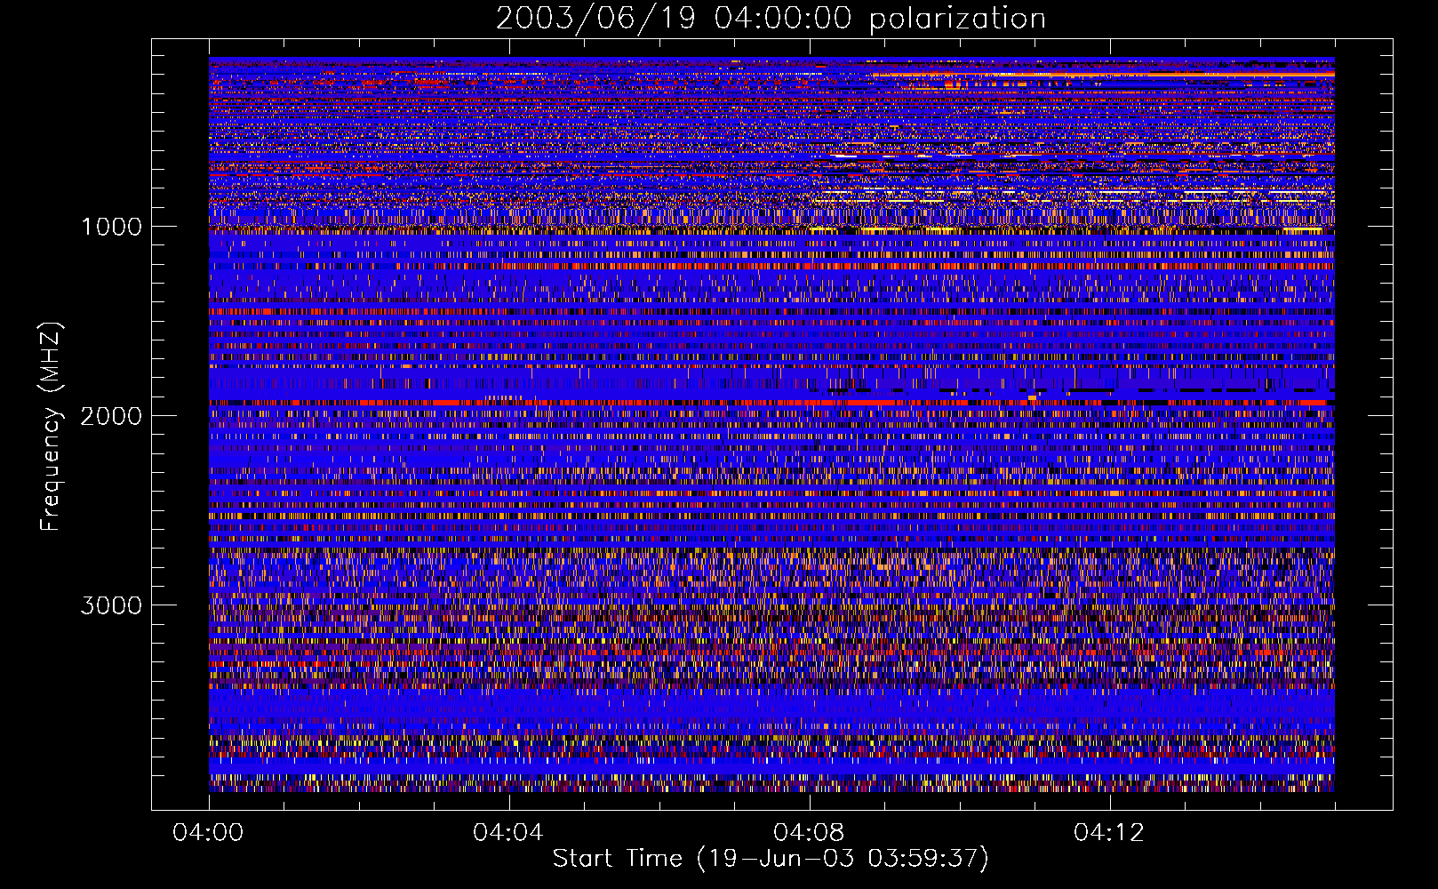Click the '04:08' time tick label
Screen dimensions: 1438x889
809,832
